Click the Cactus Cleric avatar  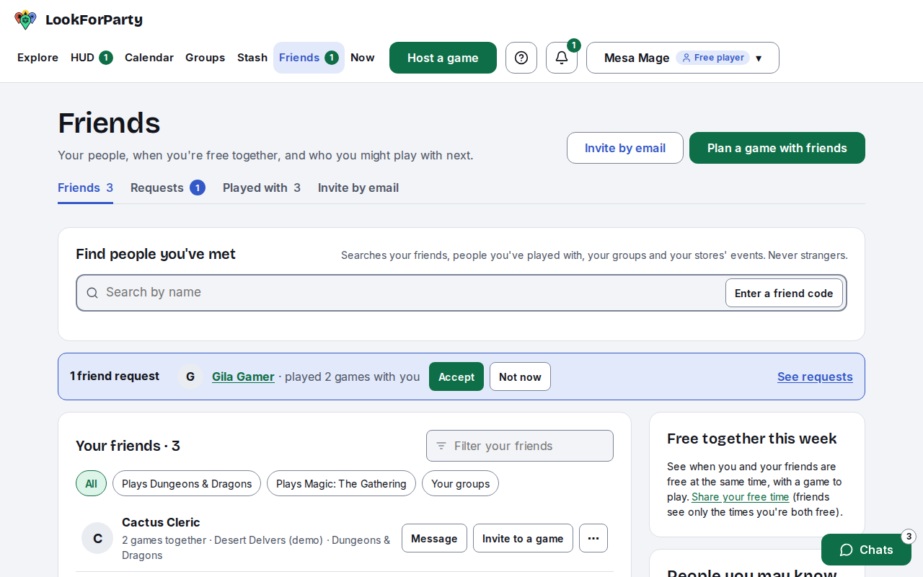(x=97, y=538)
